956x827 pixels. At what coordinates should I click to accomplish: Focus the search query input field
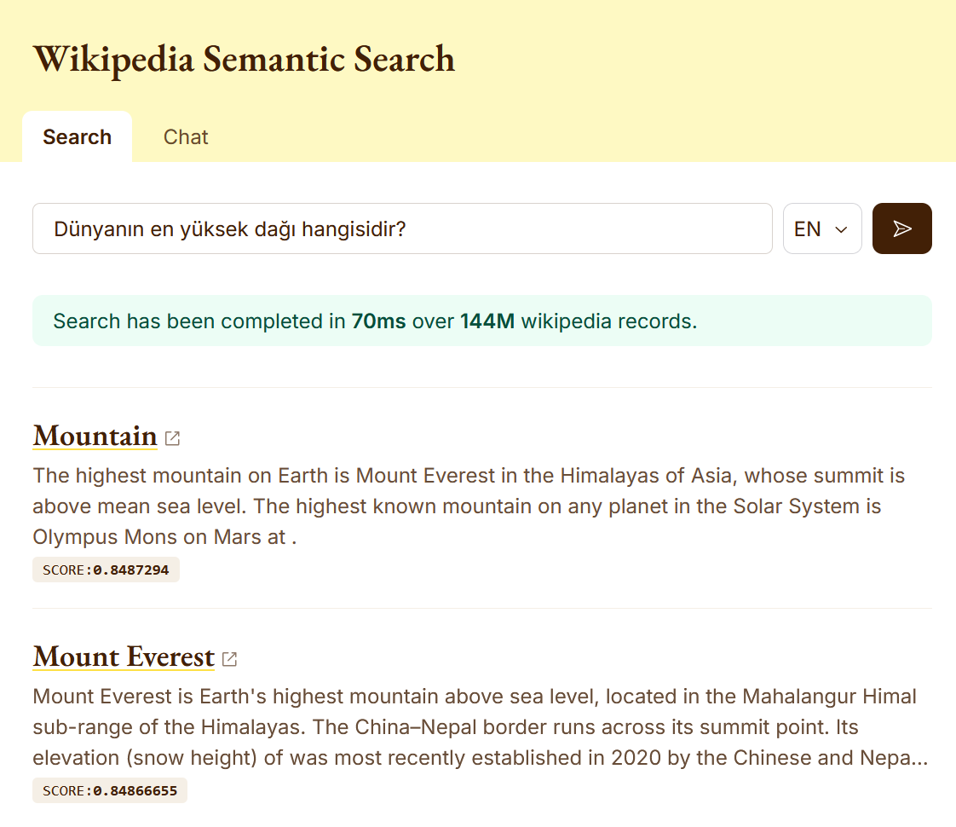(x=402, y=228)
